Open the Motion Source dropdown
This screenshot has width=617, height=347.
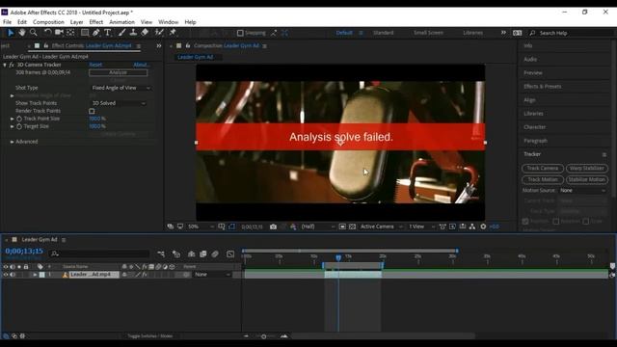pyautogui.click(x=582, y=191)
